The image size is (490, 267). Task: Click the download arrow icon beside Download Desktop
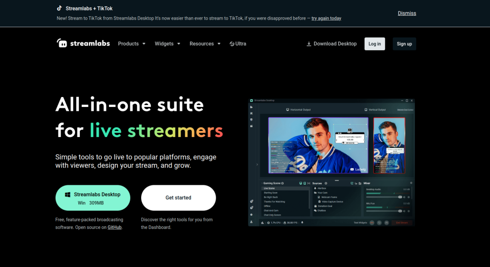point(309,43)
